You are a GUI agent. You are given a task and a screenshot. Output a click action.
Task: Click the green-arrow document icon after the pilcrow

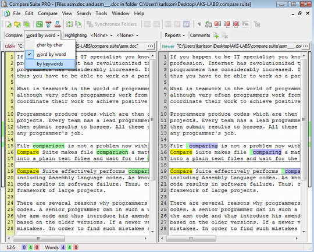209,24
